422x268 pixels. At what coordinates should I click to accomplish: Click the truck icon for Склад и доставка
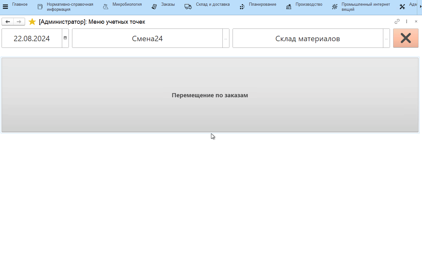click(x=188, y=7)
